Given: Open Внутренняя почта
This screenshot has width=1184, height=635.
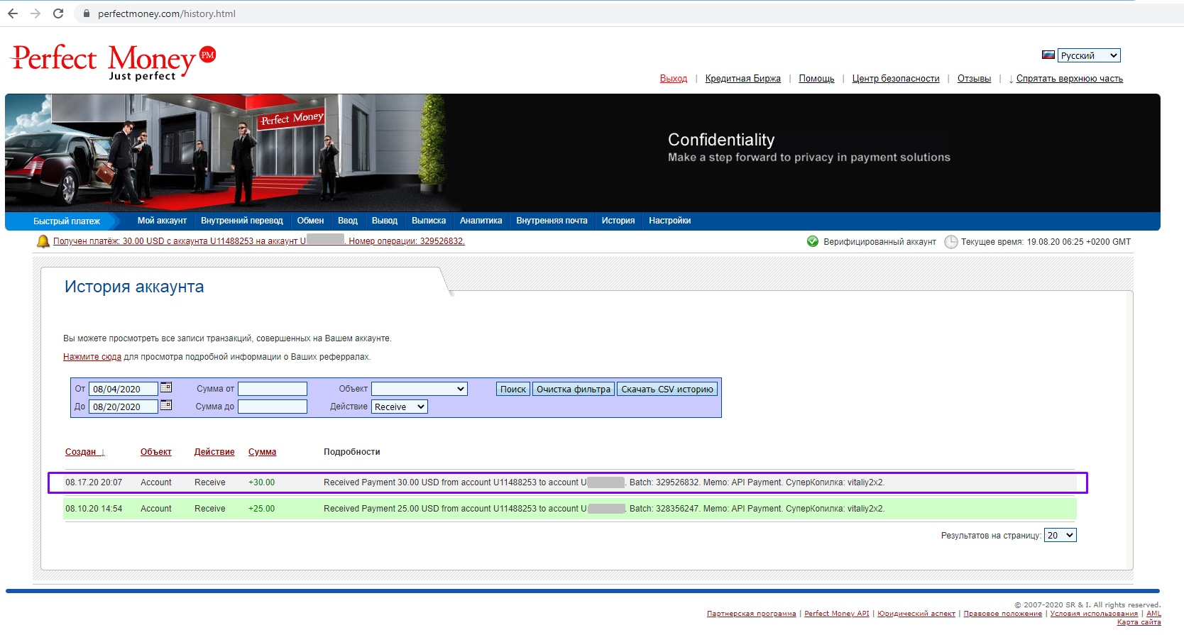Looking at the screenshot, I should (552, 221).
